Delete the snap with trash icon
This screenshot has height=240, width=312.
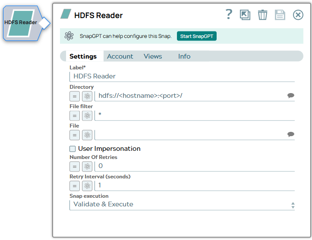(262, 15)
